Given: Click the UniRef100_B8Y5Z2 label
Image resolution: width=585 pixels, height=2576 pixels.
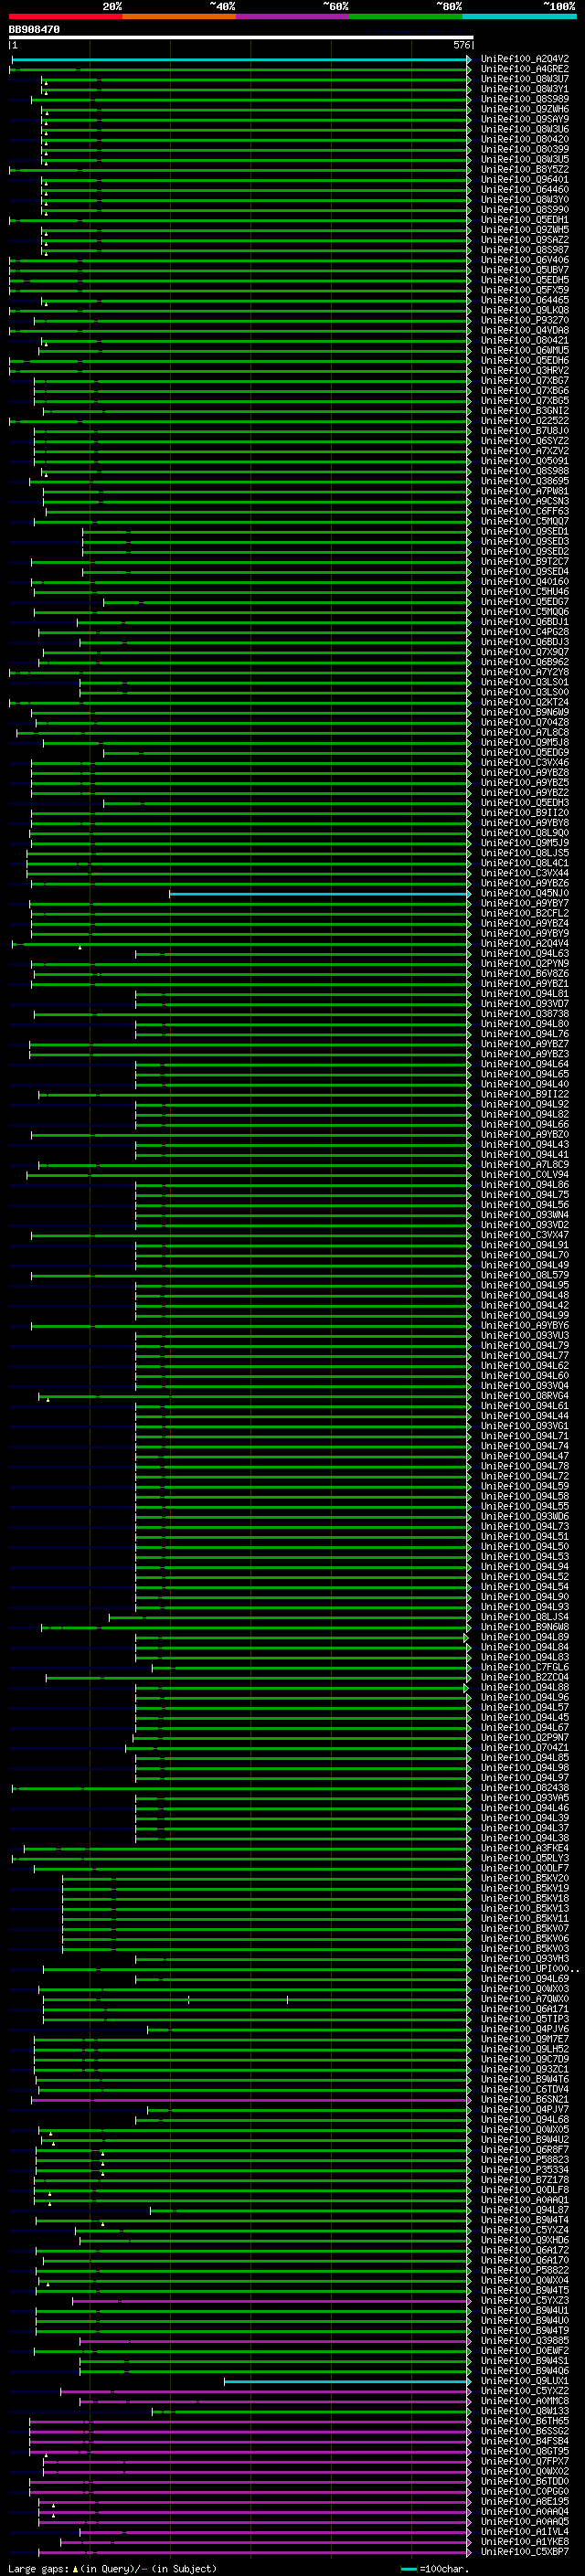Looking at the screenshot, I should coord(525,169).
